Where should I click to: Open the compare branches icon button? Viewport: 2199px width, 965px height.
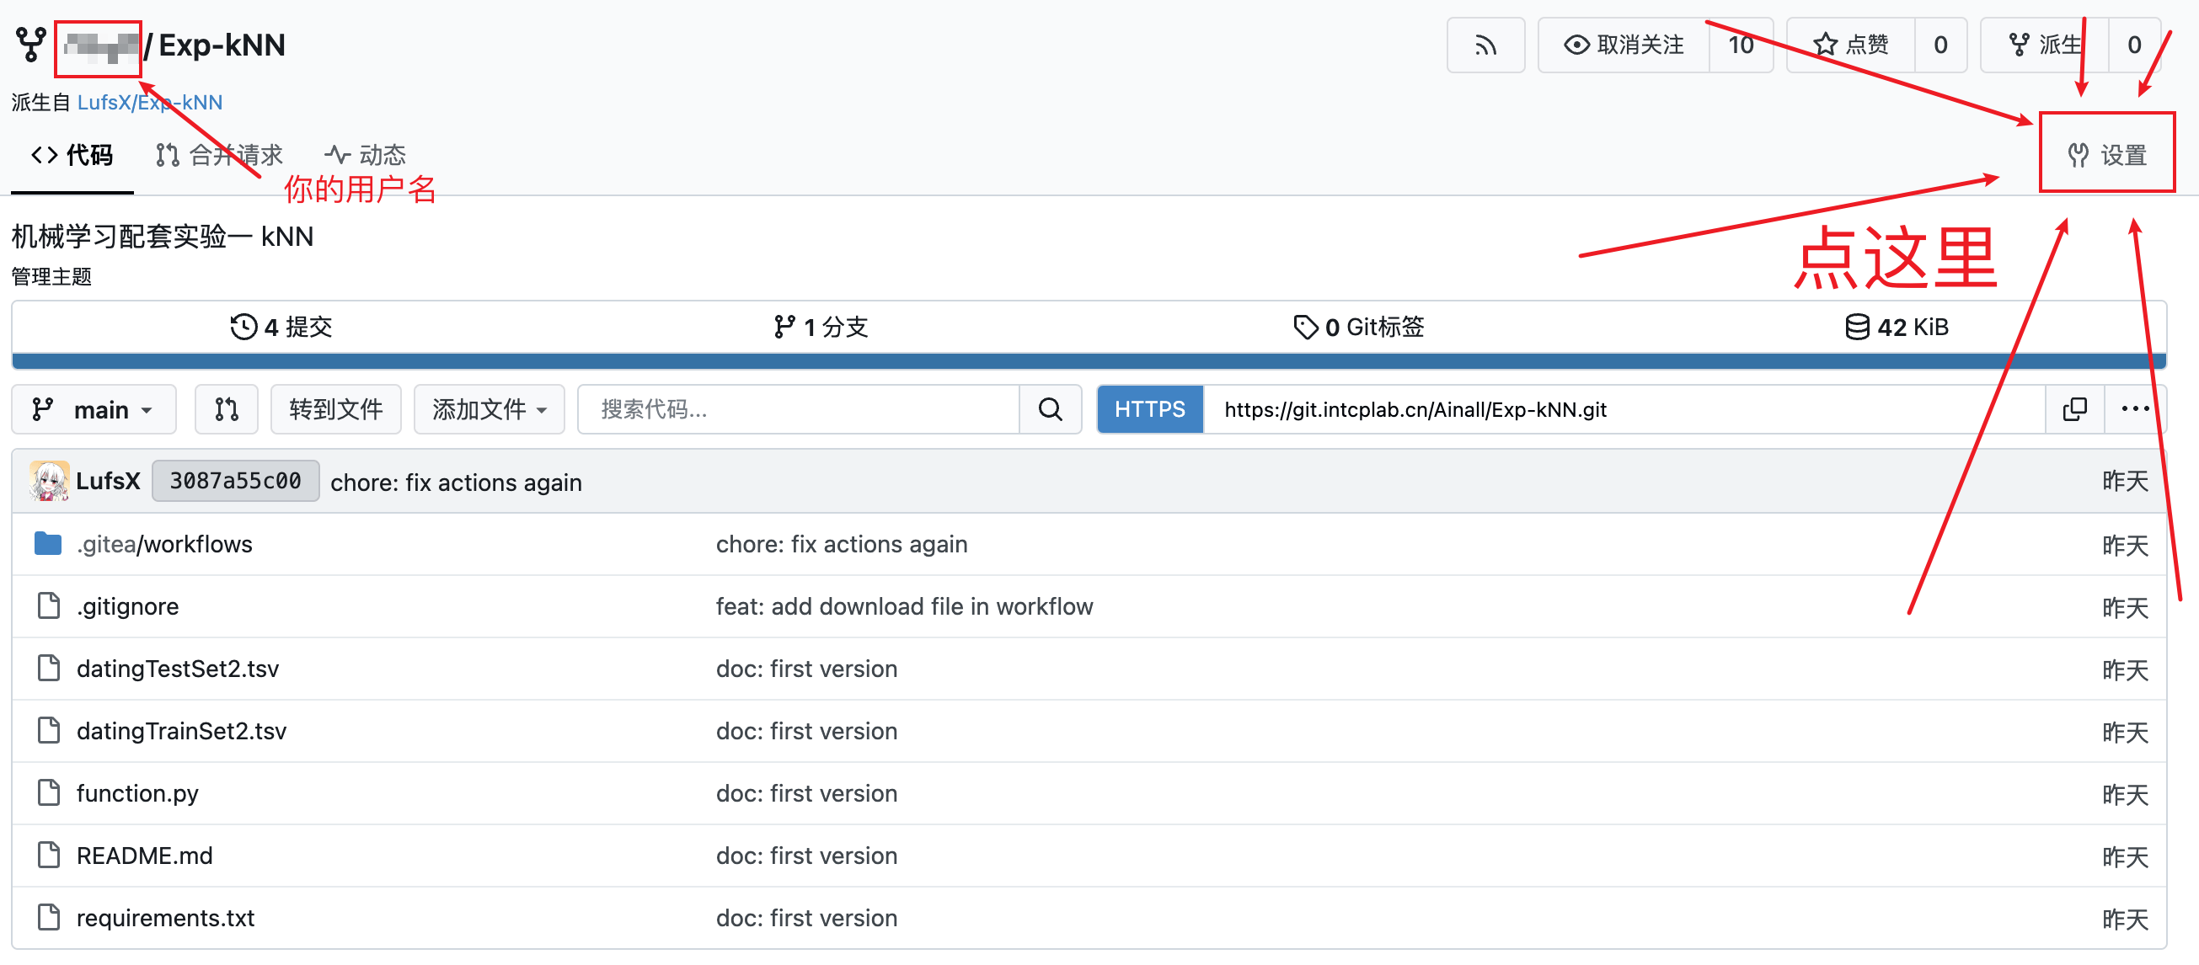226,409
